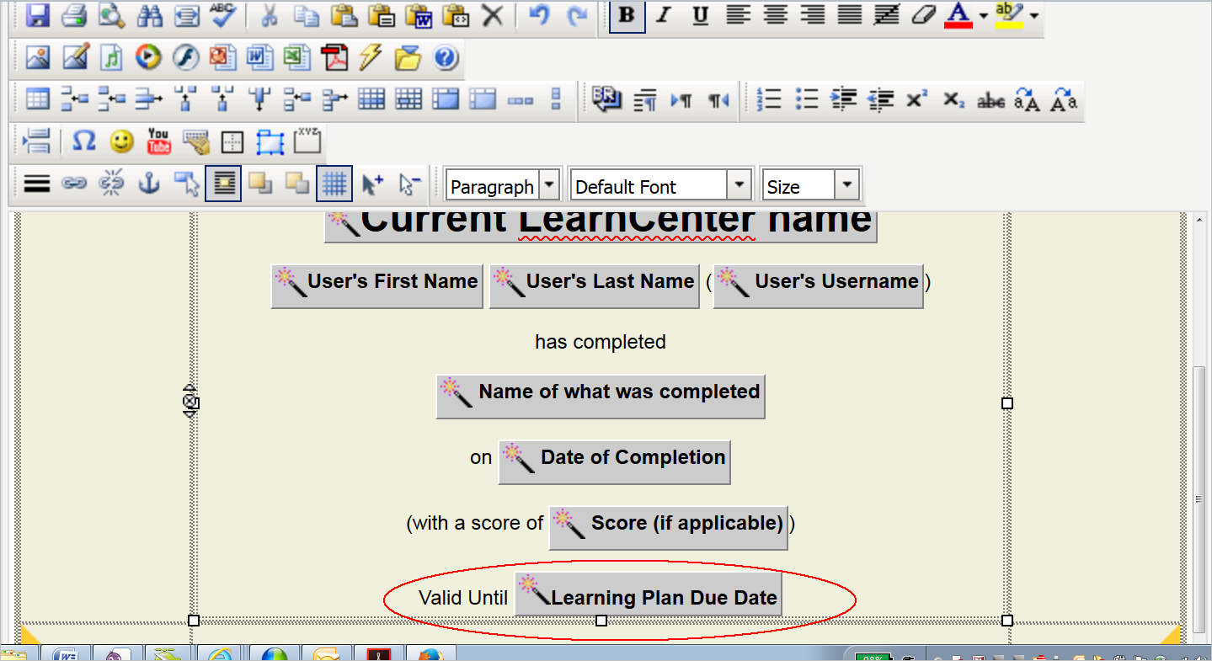This screenshot has width=1212, height=661.
Task: Open Firefox from the taskbar
Action: pos(430,653)
